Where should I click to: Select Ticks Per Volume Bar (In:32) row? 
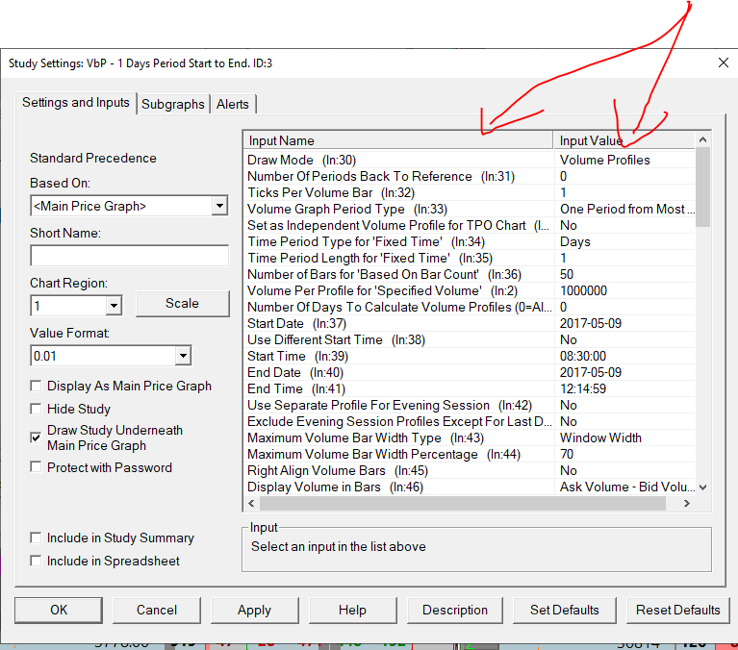[x=470, y=193]
